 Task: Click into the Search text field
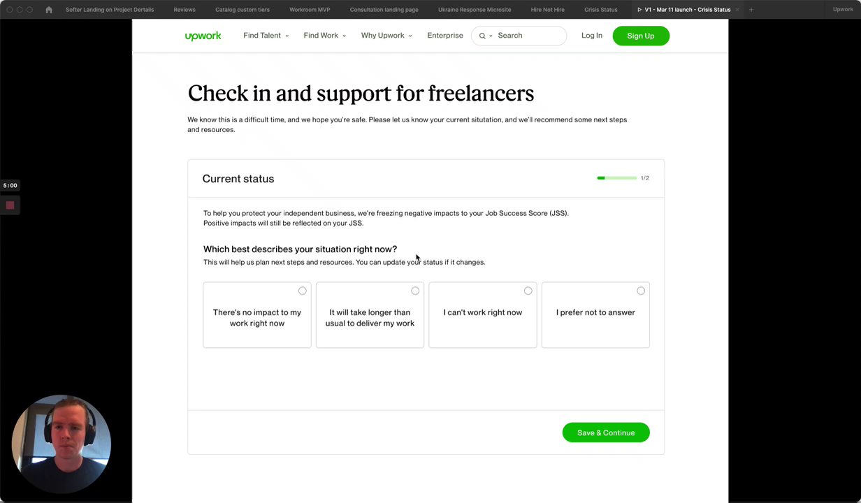tap(528, 36)
